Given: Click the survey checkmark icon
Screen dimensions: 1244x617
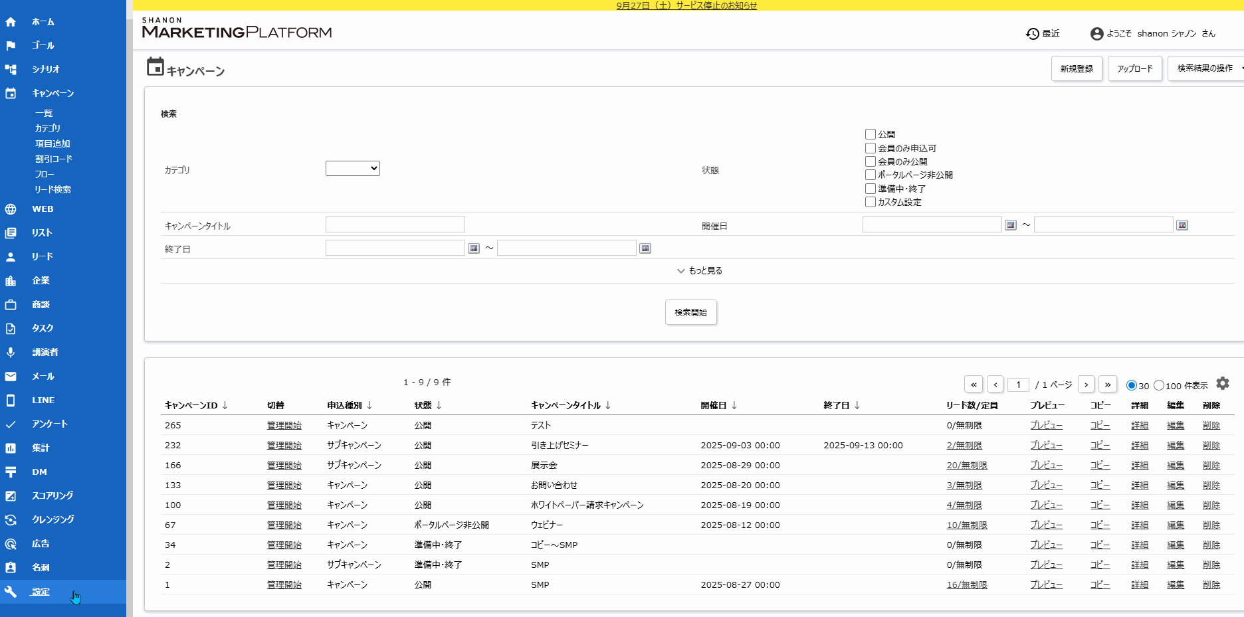Looking at the screenshot, I should pyautogui.click(x=11, y=424).
